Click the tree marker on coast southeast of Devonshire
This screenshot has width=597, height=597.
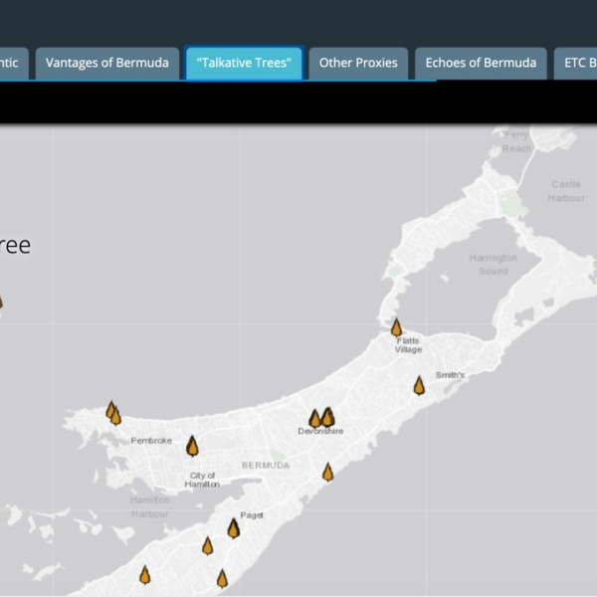point(327,472)
